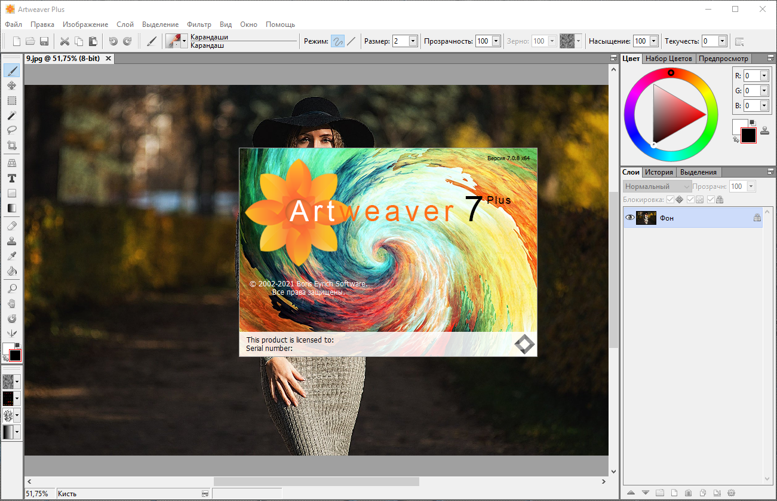This screenshot has width=777, height=501.
Task: Expand the B color value dropdown
Action: [764, 105]
